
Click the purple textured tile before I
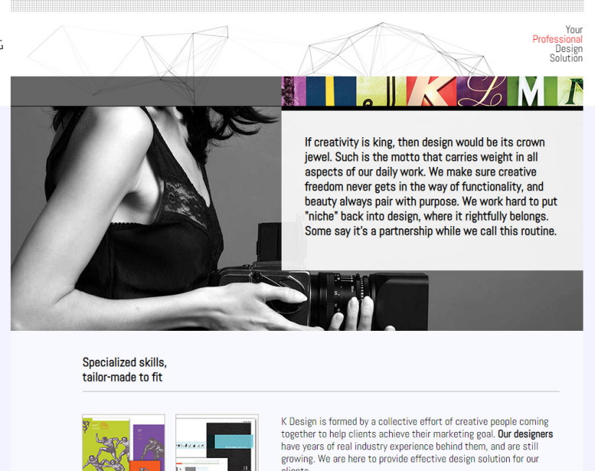click(x=294, y=92)
